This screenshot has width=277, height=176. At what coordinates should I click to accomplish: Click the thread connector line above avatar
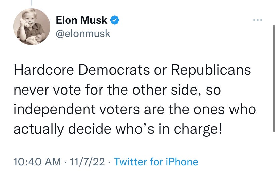32,3
